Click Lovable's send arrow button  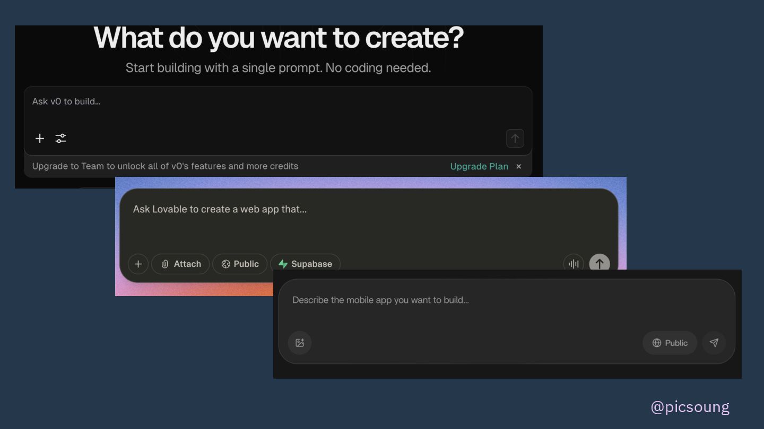coord(600,263)
